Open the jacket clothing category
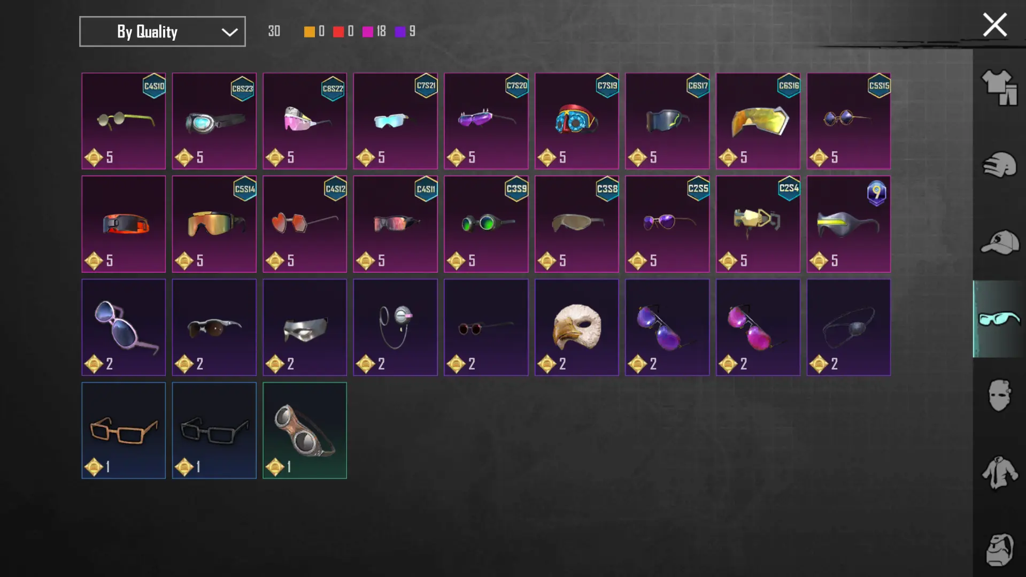This screenshot has width=1026, height=577. [999, 472]
